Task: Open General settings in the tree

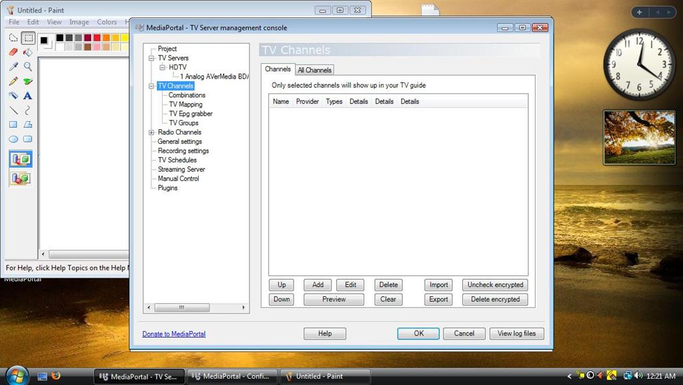Action: [179, 141]
